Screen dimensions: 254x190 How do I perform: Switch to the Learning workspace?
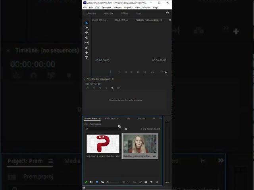point(92,13)
